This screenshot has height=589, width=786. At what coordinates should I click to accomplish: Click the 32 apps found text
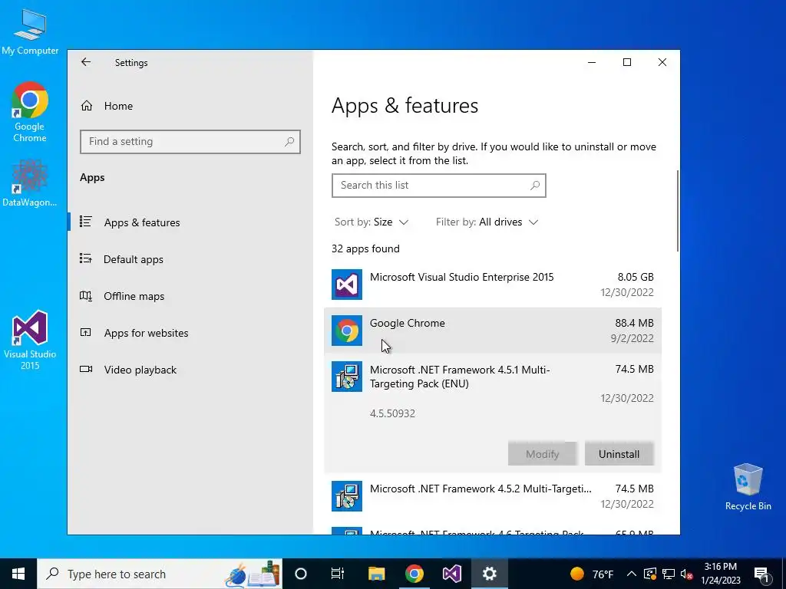365,249
